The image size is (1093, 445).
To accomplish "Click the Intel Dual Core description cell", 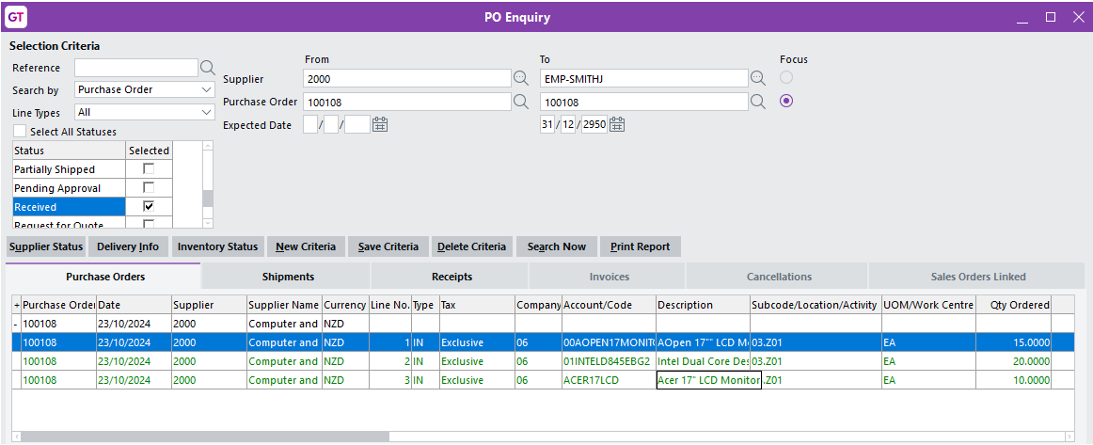I will pyautogui.click(x=703, y=361).
